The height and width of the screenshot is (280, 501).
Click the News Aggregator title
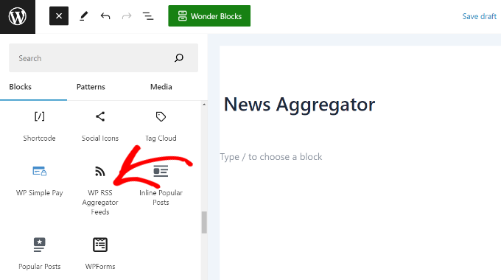[x=299, y=105]
